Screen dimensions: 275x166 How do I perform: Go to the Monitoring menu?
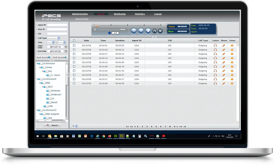[120, 14]
